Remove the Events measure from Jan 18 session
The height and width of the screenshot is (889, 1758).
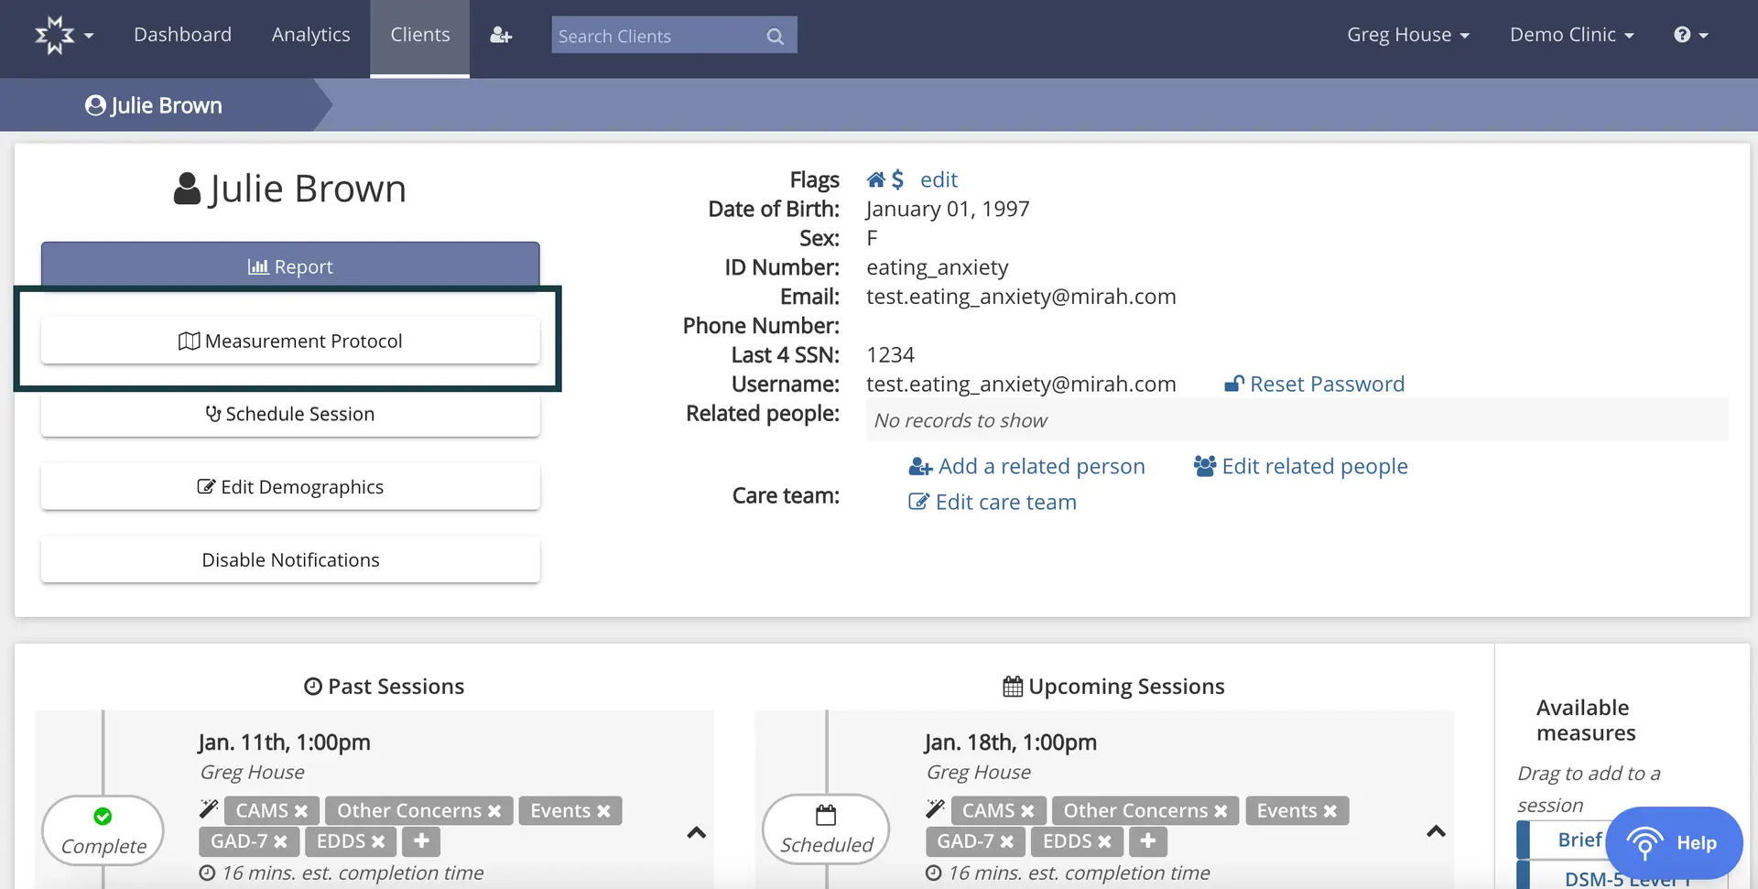1331,810
